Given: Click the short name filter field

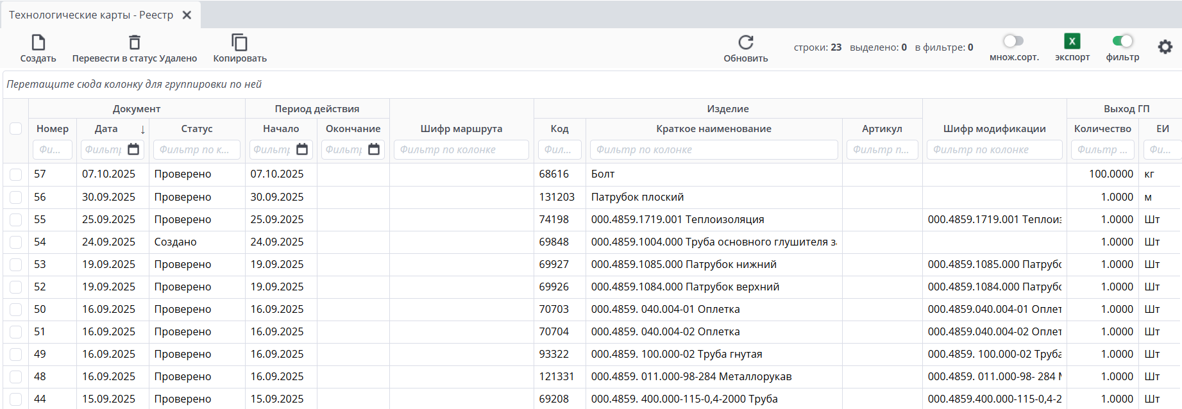Looking at the screenshot, I should point(713,149).
